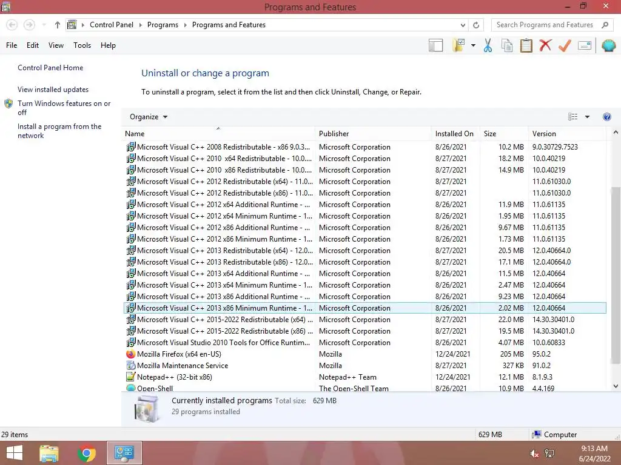Click the network tray icon

point(549,453)
